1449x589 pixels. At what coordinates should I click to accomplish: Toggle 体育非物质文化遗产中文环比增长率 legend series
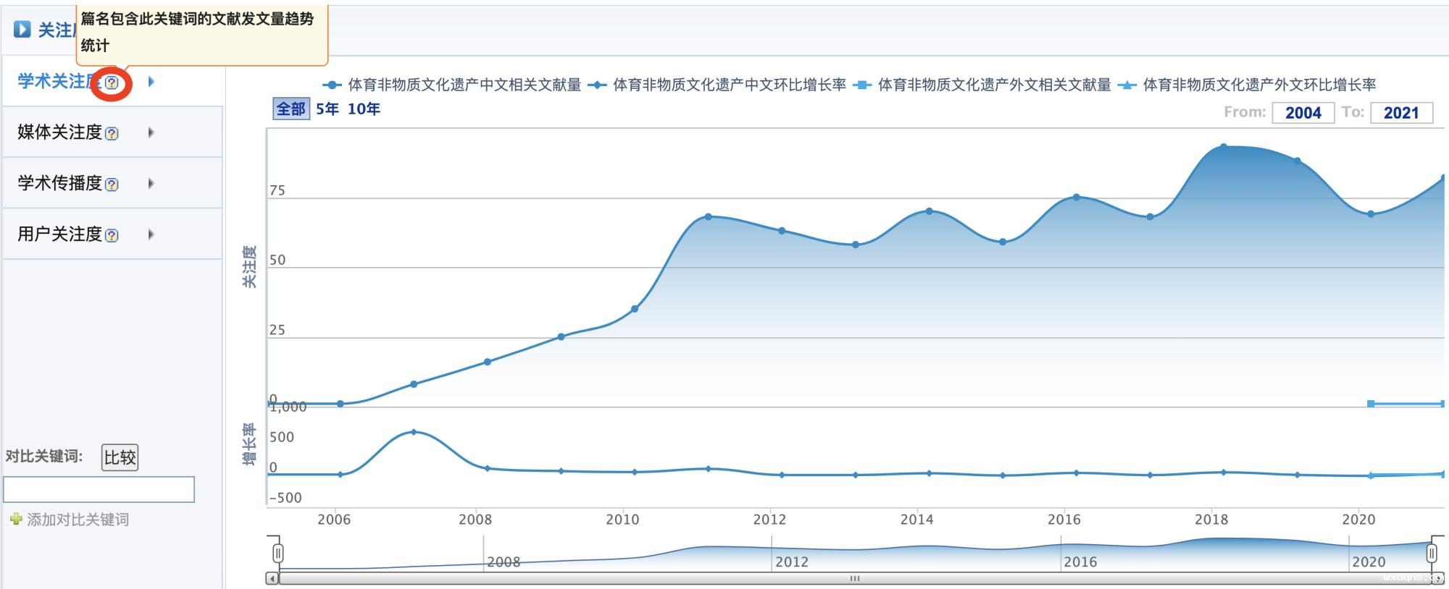tap(729, 85)
